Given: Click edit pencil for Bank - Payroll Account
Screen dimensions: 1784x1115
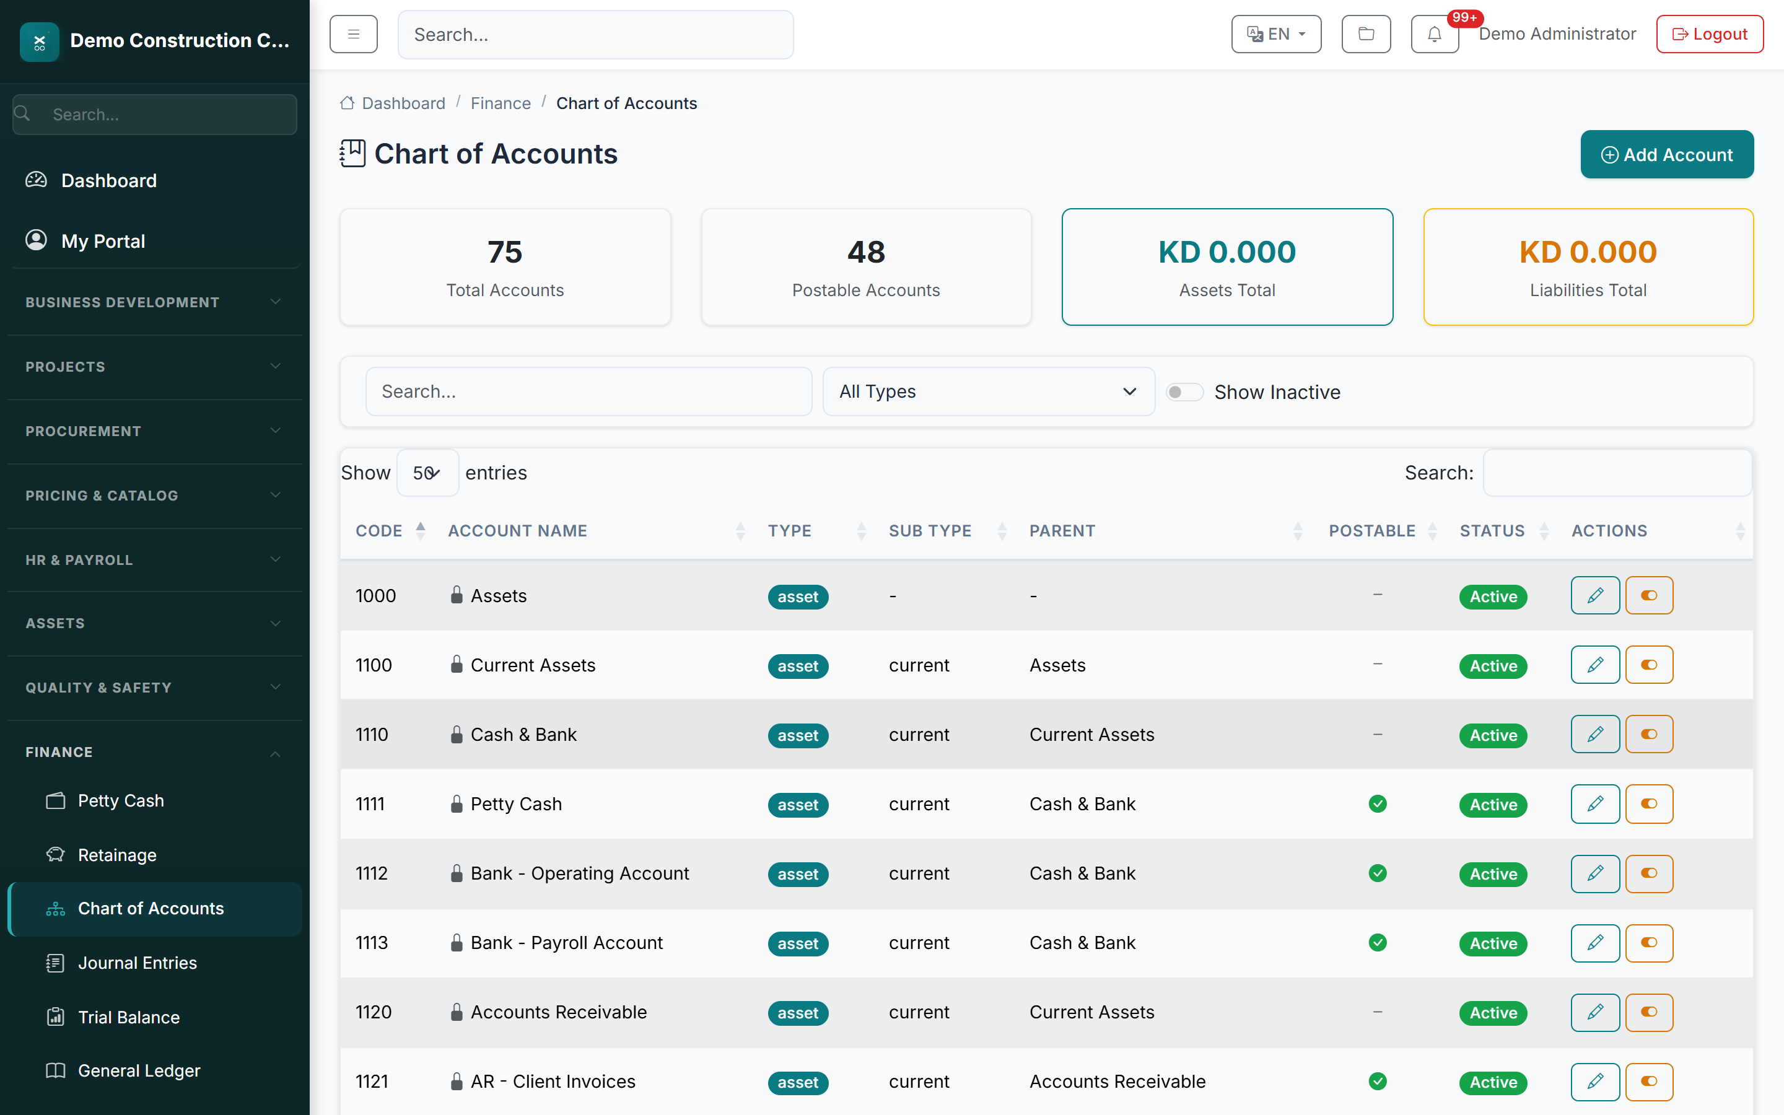Looking at the screenshot, I should (x=1594, y=942).
